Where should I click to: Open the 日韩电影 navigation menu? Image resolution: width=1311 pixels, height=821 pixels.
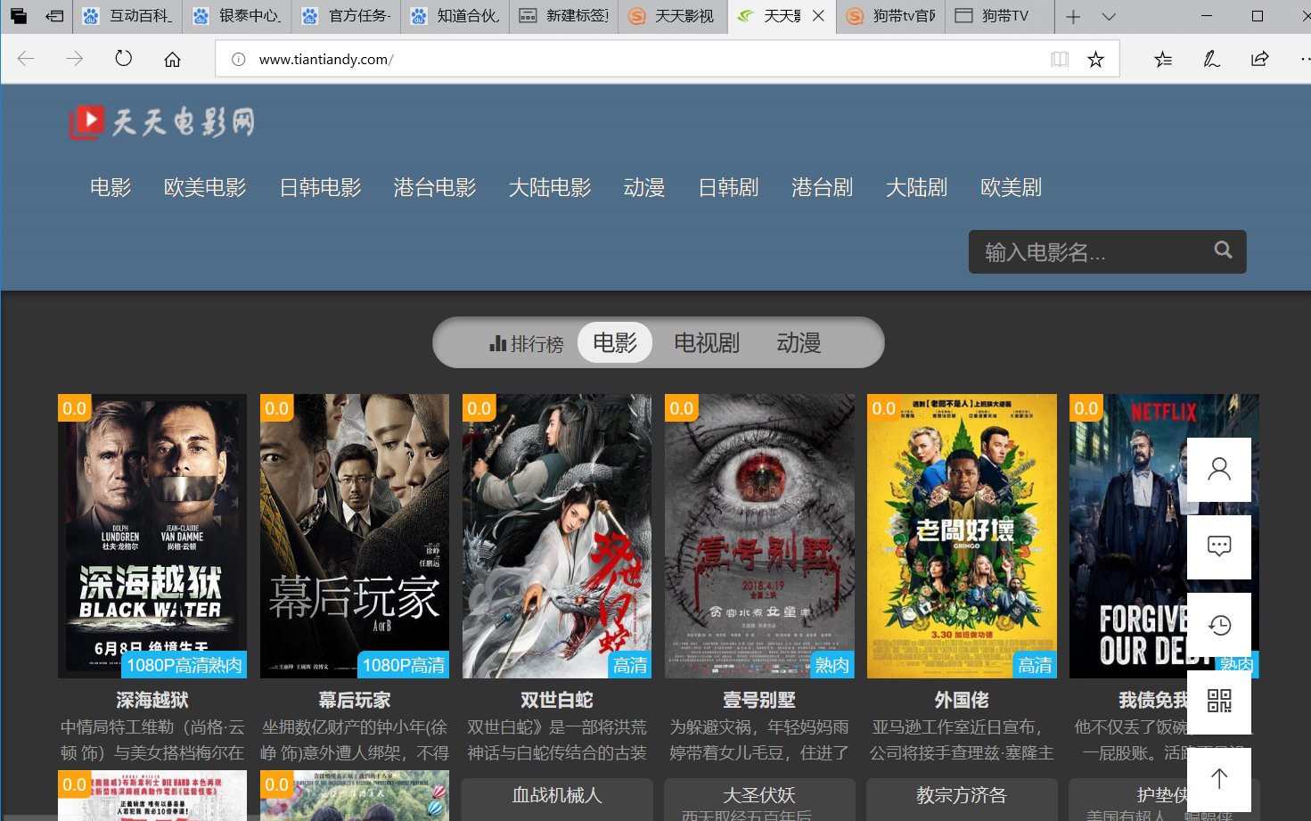[x=320, y=187]
